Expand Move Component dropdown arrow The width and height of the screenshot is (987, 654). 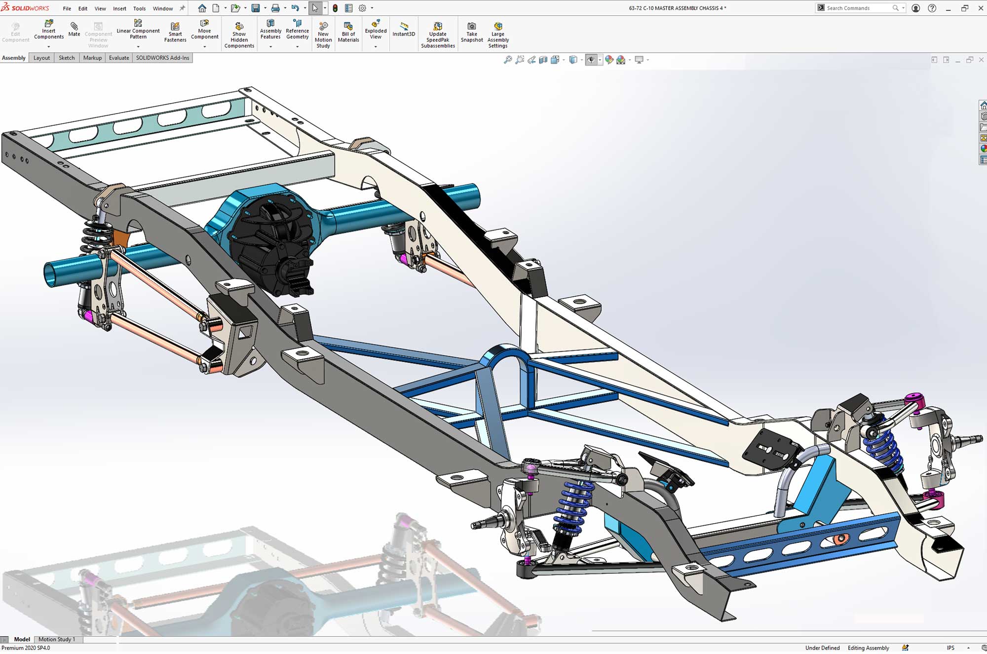pyautogui.click(x=204, y=46)
